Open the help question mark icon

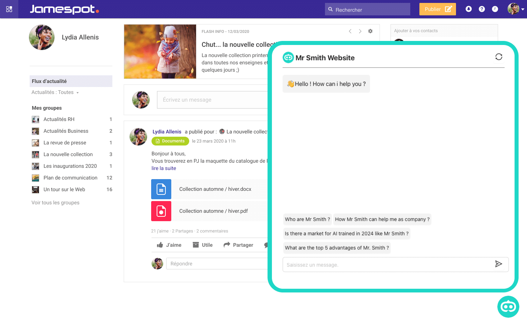[x=482, y=9]
